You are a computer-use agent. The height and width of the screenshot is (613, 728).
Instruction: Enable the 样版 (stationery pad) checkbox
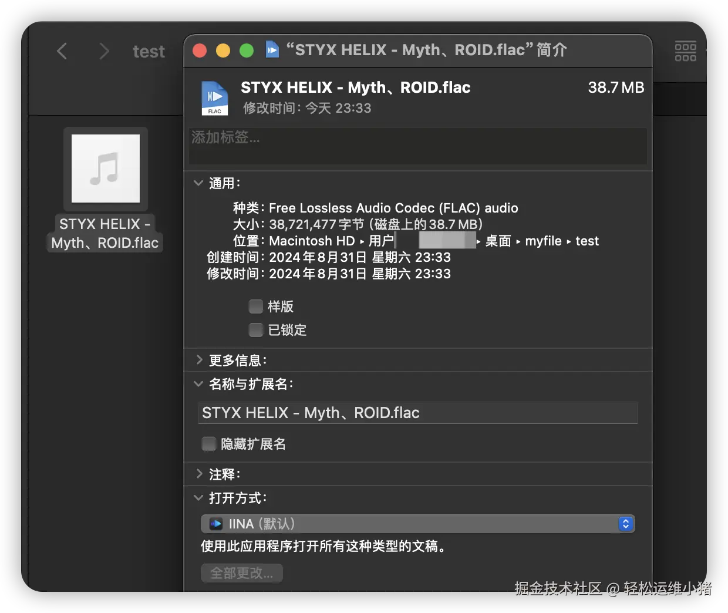255,306
